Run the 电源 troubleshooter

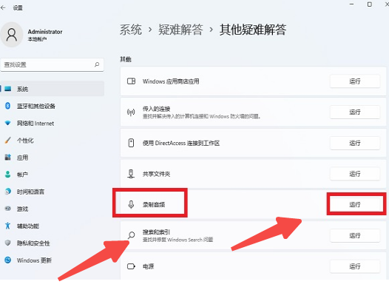click(355, 266)
